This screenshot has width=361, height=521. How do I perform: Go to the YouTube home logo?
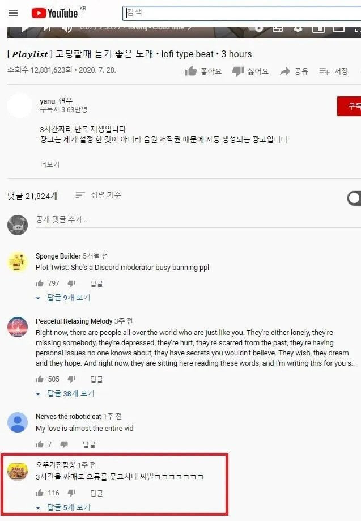point(55,13)
